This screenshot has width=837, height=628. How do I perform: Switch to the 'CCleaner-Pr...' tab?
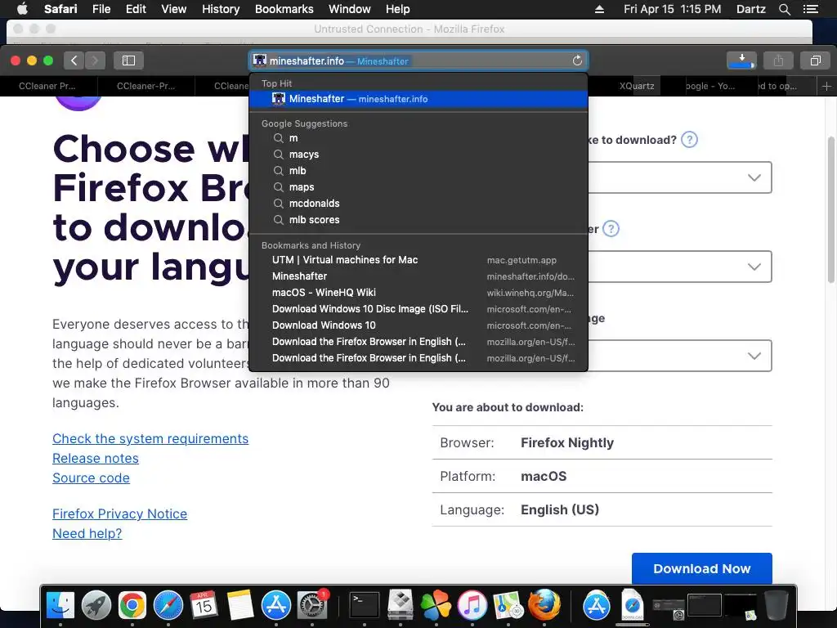pos(145,86)
